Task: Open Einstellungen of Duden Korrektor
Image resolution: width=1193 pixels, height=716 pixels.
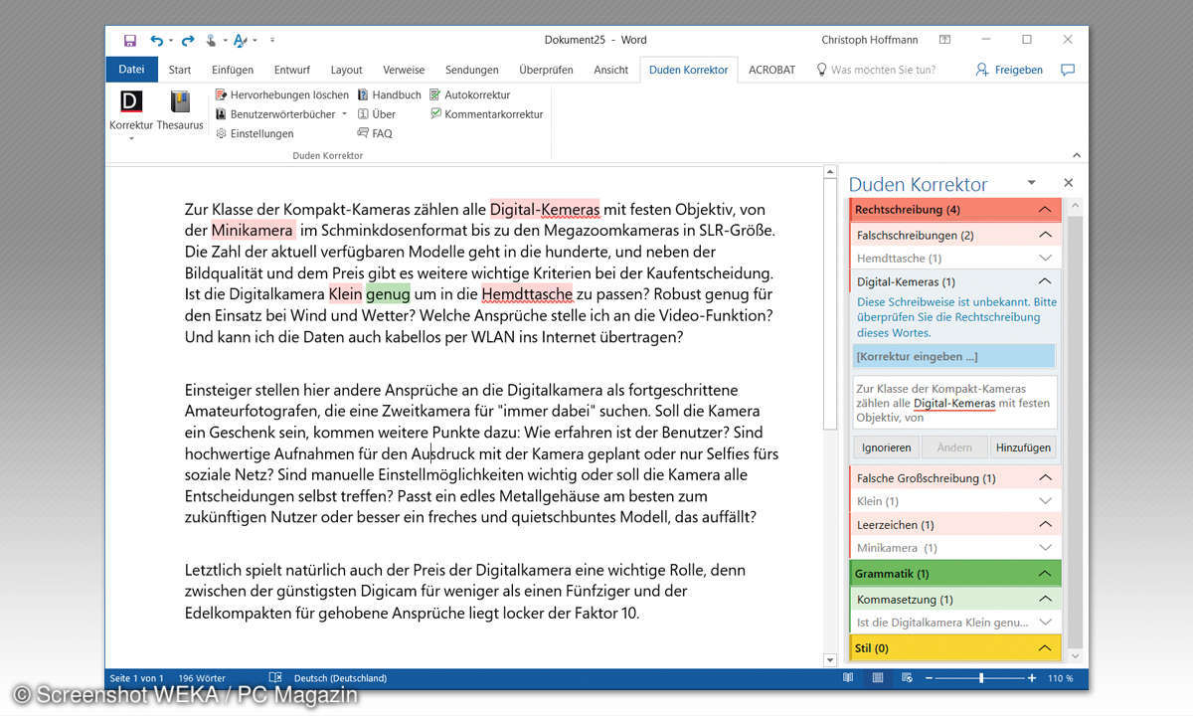Action: (255, 133)
